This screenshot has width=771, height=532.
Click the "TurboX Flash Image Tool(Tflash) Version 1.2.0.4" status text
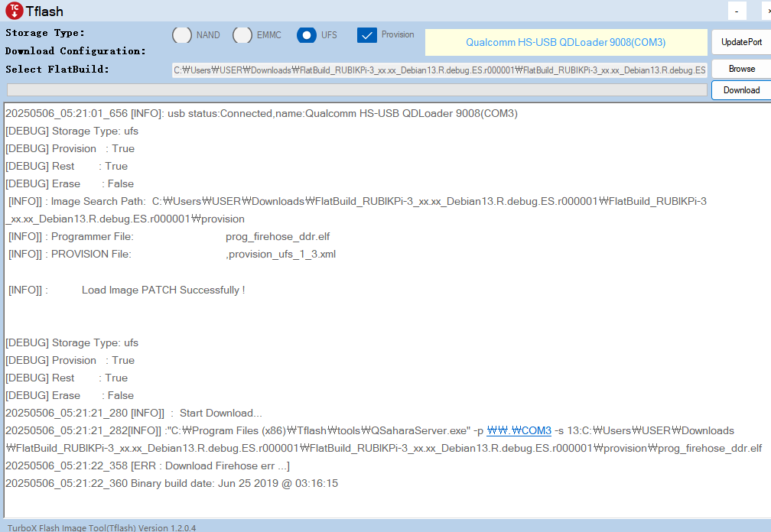tap(102, 527)
